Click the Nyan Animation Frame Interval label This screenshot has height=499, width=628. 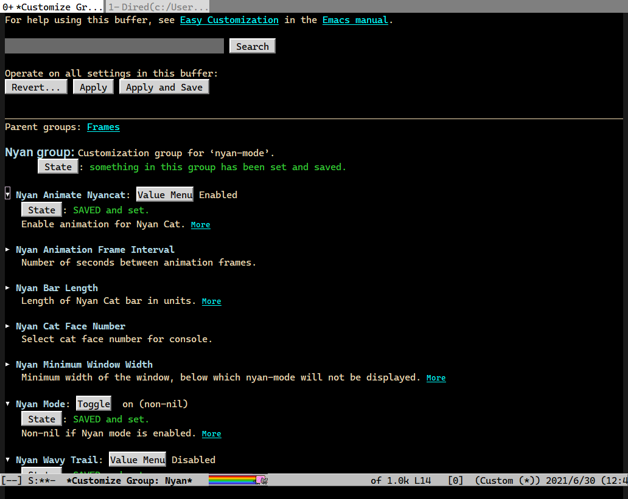(95, 250)
